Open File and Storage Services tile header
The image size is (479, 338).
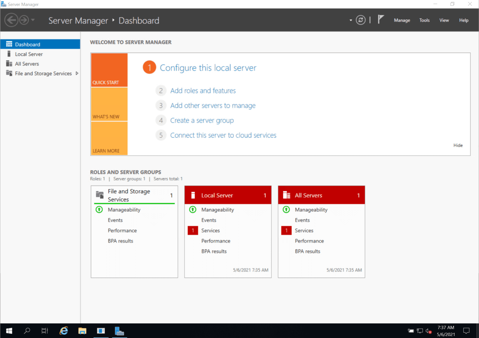pyautogui.click(x=134, y=195)
